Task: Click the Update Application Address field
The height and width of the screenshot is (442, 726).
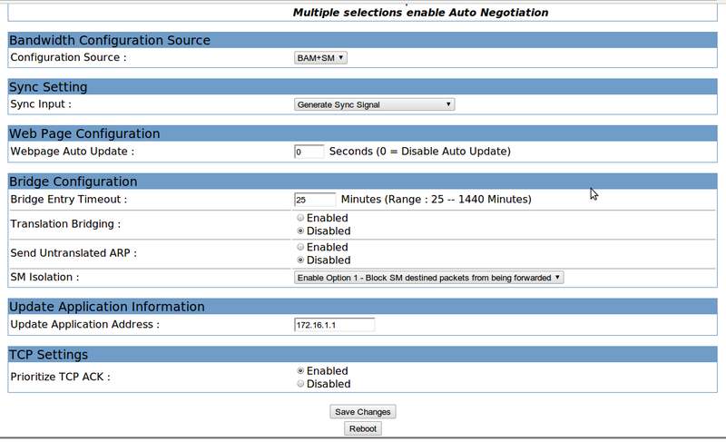Action: [334, 325]
